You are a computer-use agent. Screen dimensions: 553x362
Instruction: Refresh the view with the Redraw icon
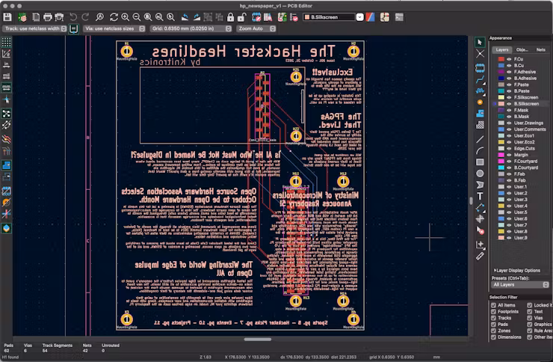pos(114,17)
